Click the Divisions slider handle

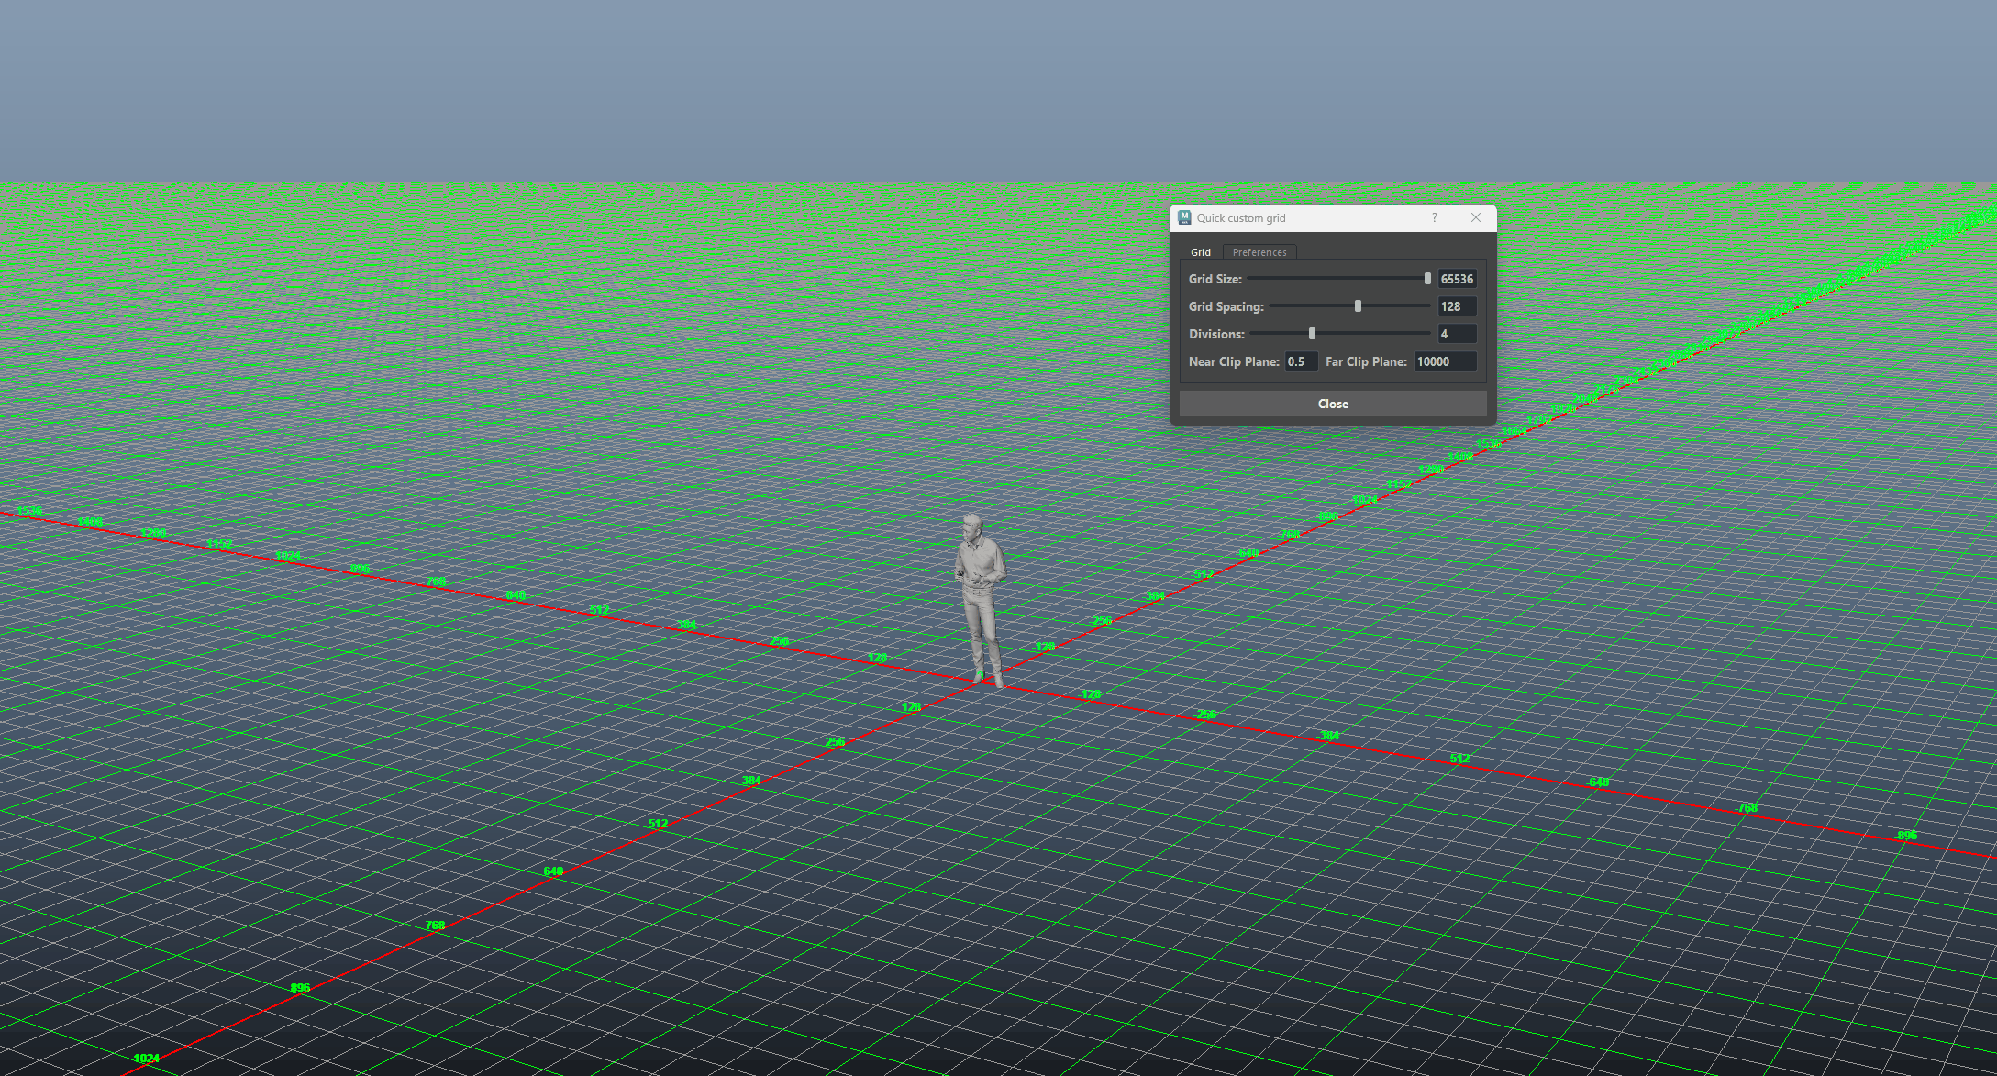tap(1312, 334)
